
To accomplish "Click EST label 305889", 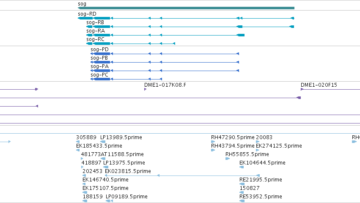I will [x=86, y=137].
